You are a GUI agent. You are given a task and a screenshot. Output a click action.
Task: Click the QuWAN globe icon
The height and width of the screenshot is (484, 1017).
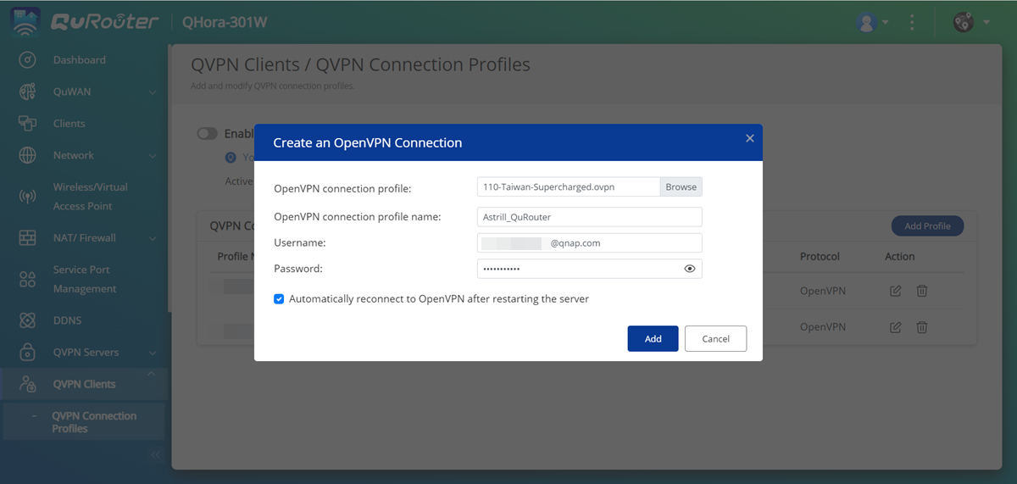click(x=27, y=92)
